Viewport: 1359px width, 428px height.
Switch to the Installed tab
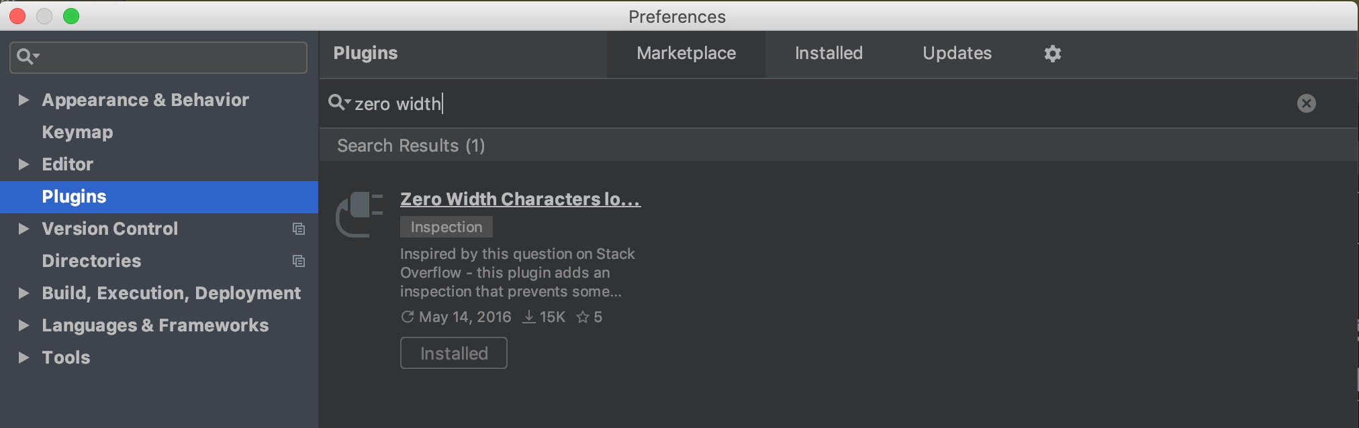pyautogui.click(x=829, y=54)
